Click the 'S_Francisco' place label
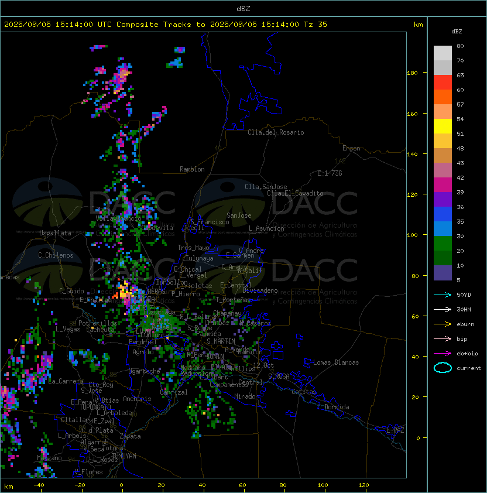The width and height of the screenshot is (487, 493). [210, 222]
